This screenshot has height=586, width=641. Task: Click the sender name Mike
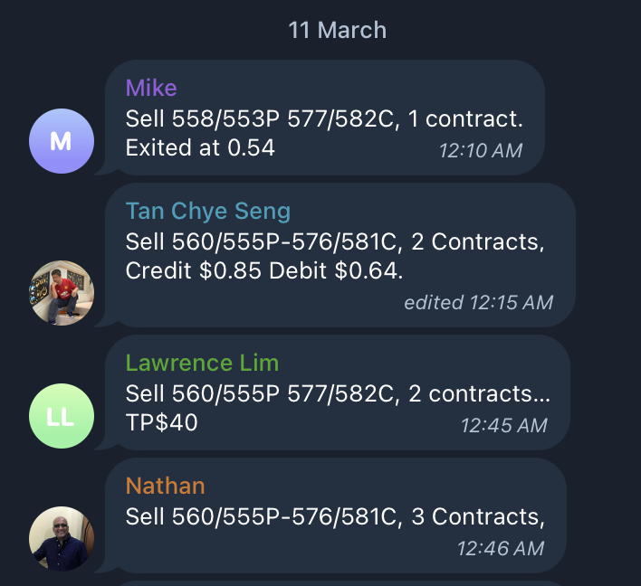pos(151,88)
